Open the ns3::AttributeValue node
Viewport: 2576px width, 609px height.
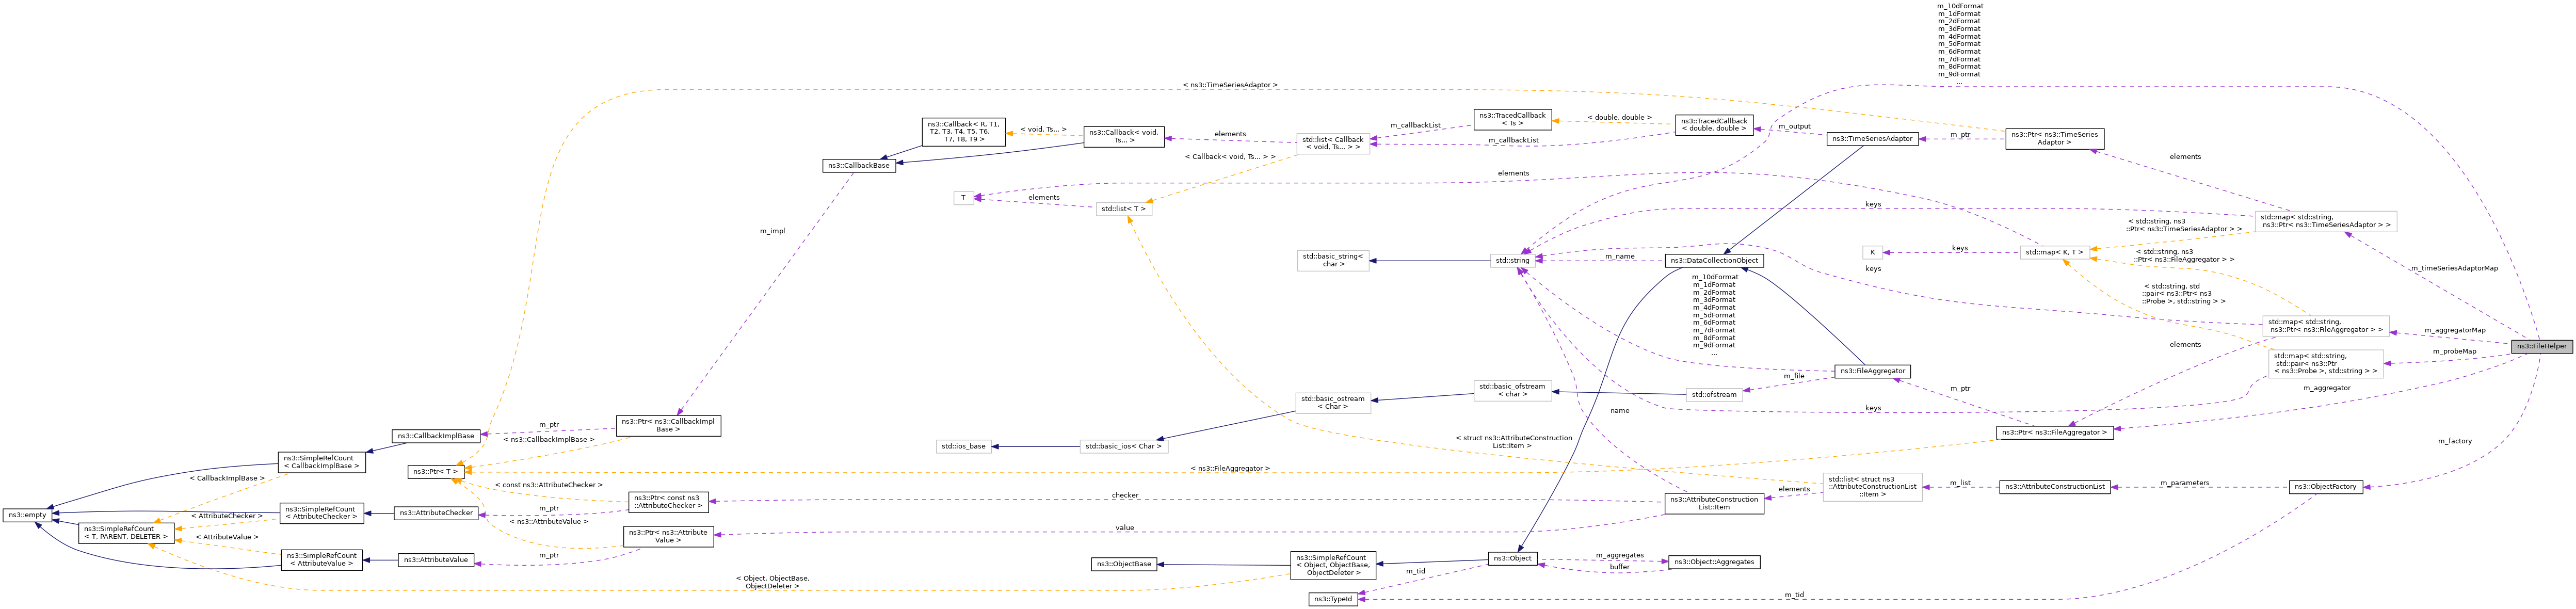coord(436,561)
